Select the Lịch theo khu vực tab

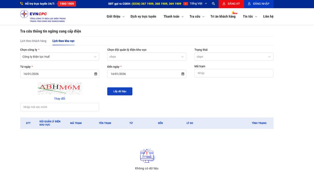coord(63,41)
